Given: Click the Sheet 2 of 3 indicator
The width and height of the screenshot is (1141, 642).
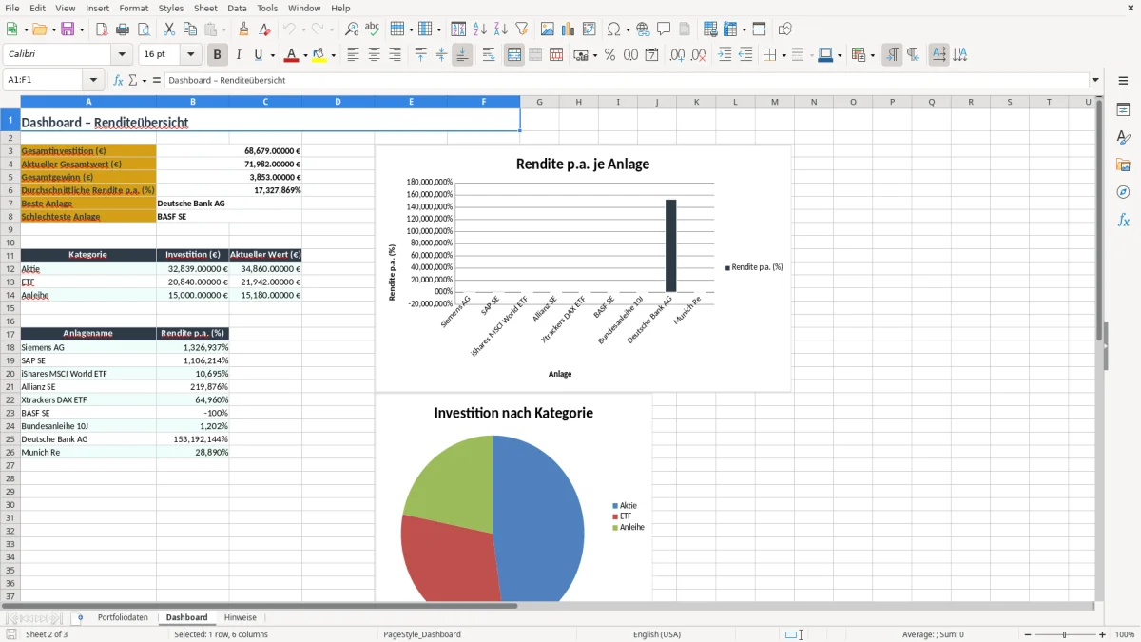Looking at the screenshot, I should coord(47,634).
